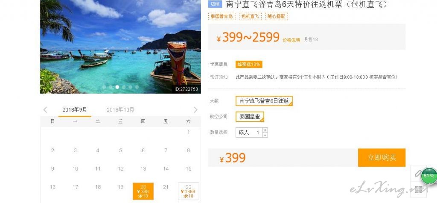
Task: Click the 泰国普吉岛 tag
Action: (221, 16)
